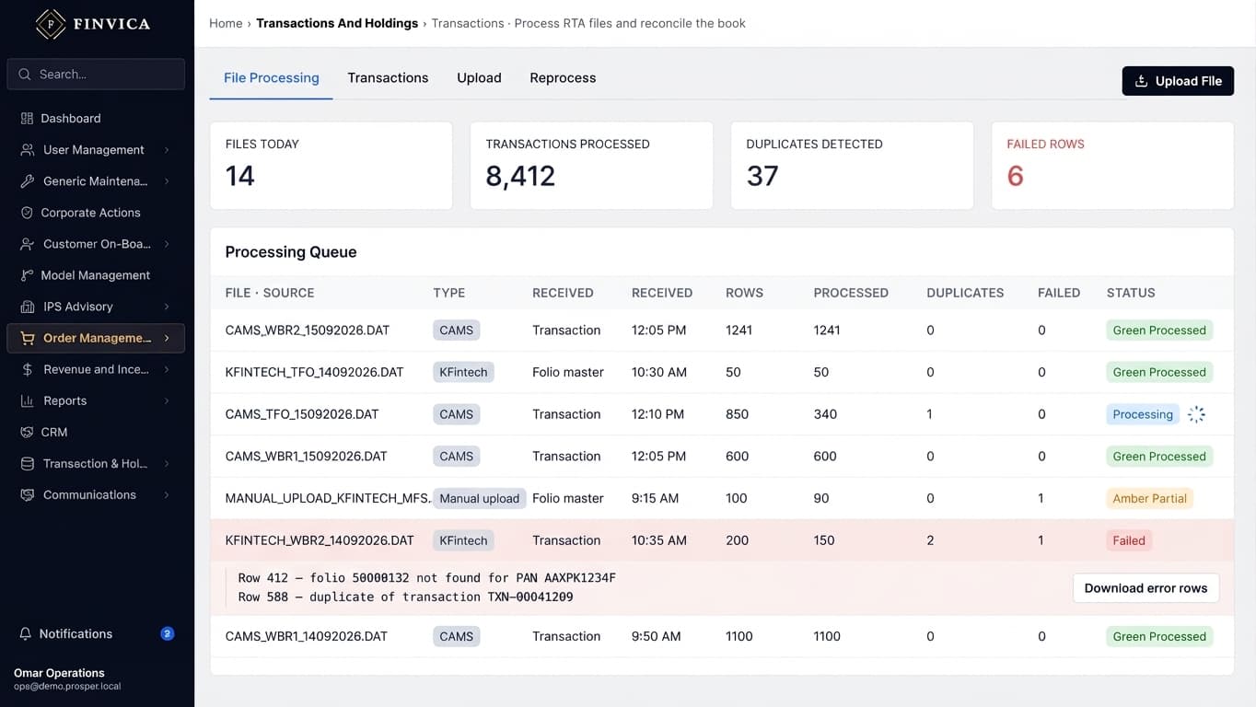Open the Files Today summary card
This screenshot has width=1256, height=707.
click(x=331, y=166)
